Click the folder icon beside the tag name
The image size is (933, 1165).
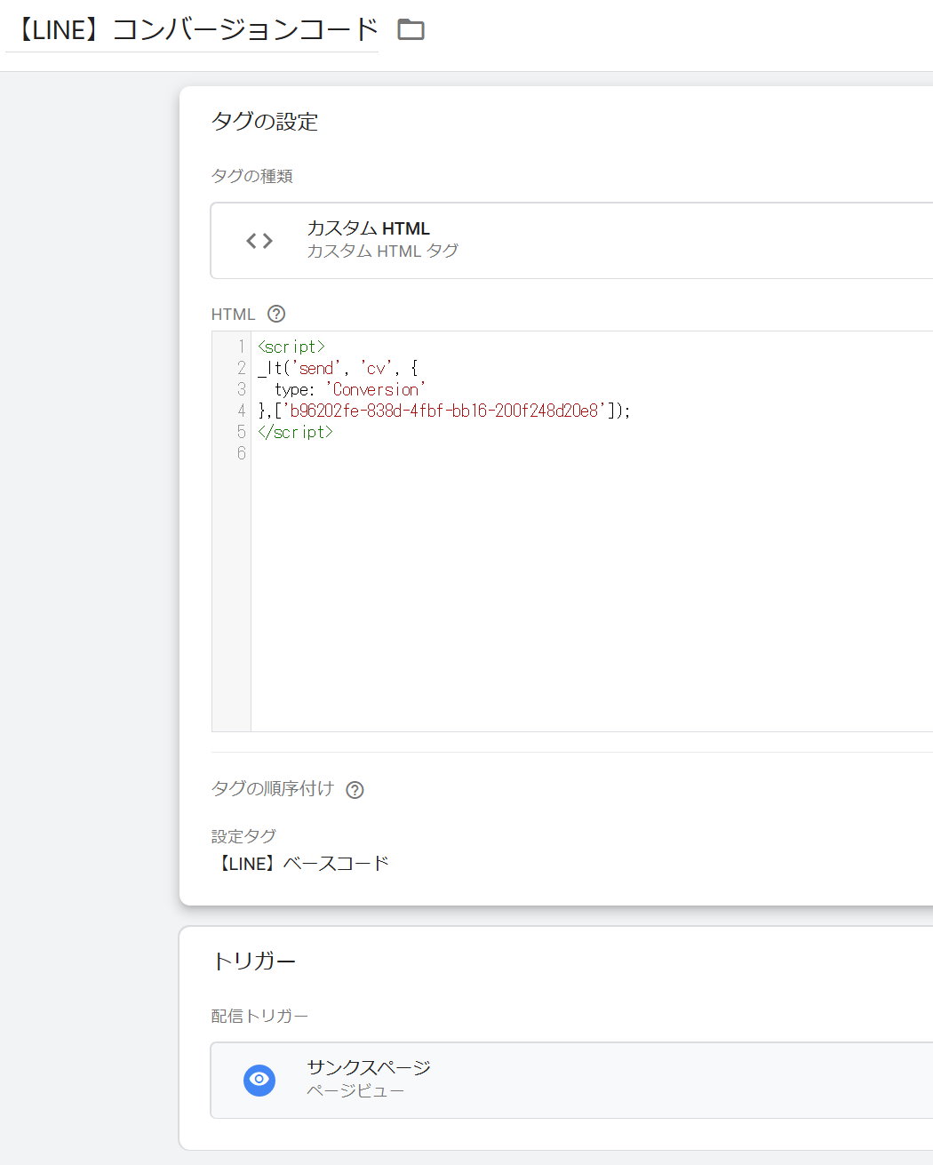(x=411, y=30)
